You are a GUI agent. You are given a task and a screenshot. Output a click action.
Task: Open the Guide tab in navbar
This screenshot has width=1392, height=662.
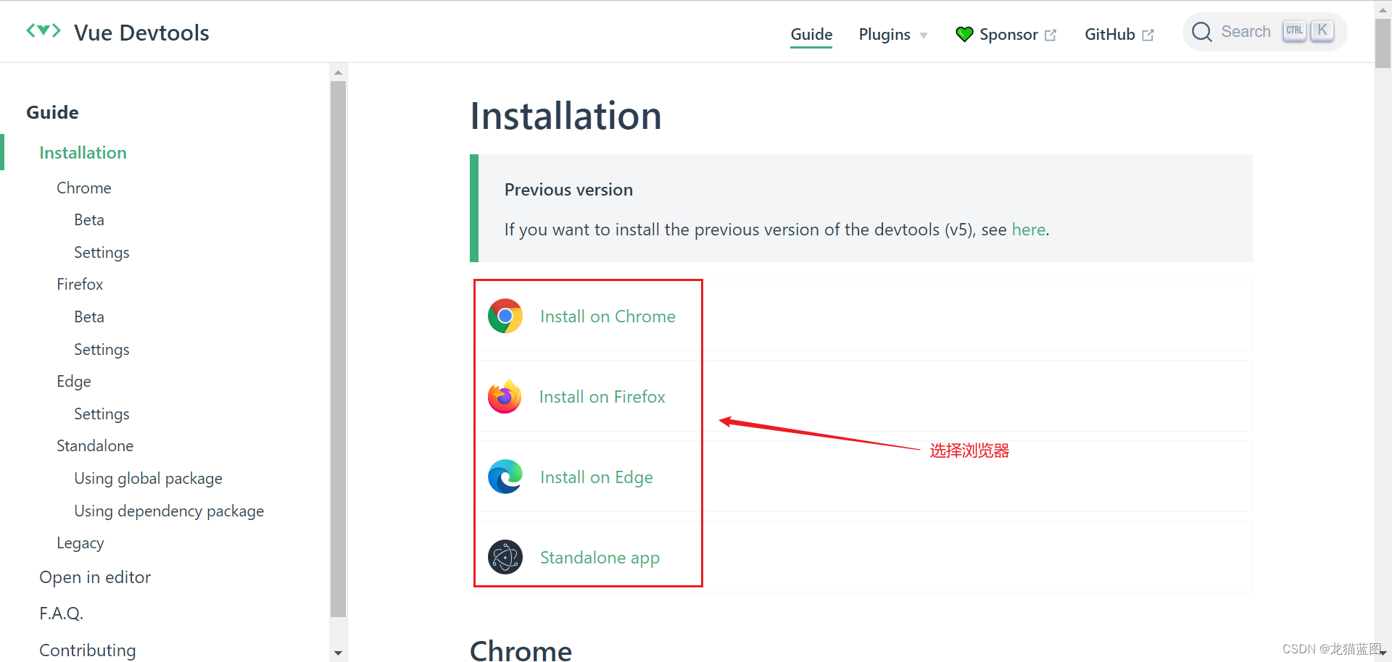811,34
